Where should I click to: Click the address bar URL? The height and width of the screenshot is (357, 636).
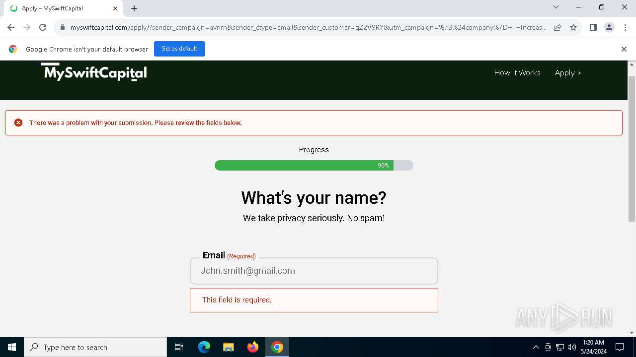pos(308,28)
